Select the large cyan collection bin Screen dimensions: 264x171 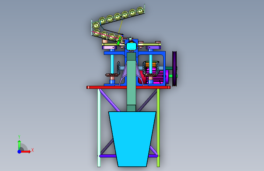pyautogui.click(x=132, y=139)
